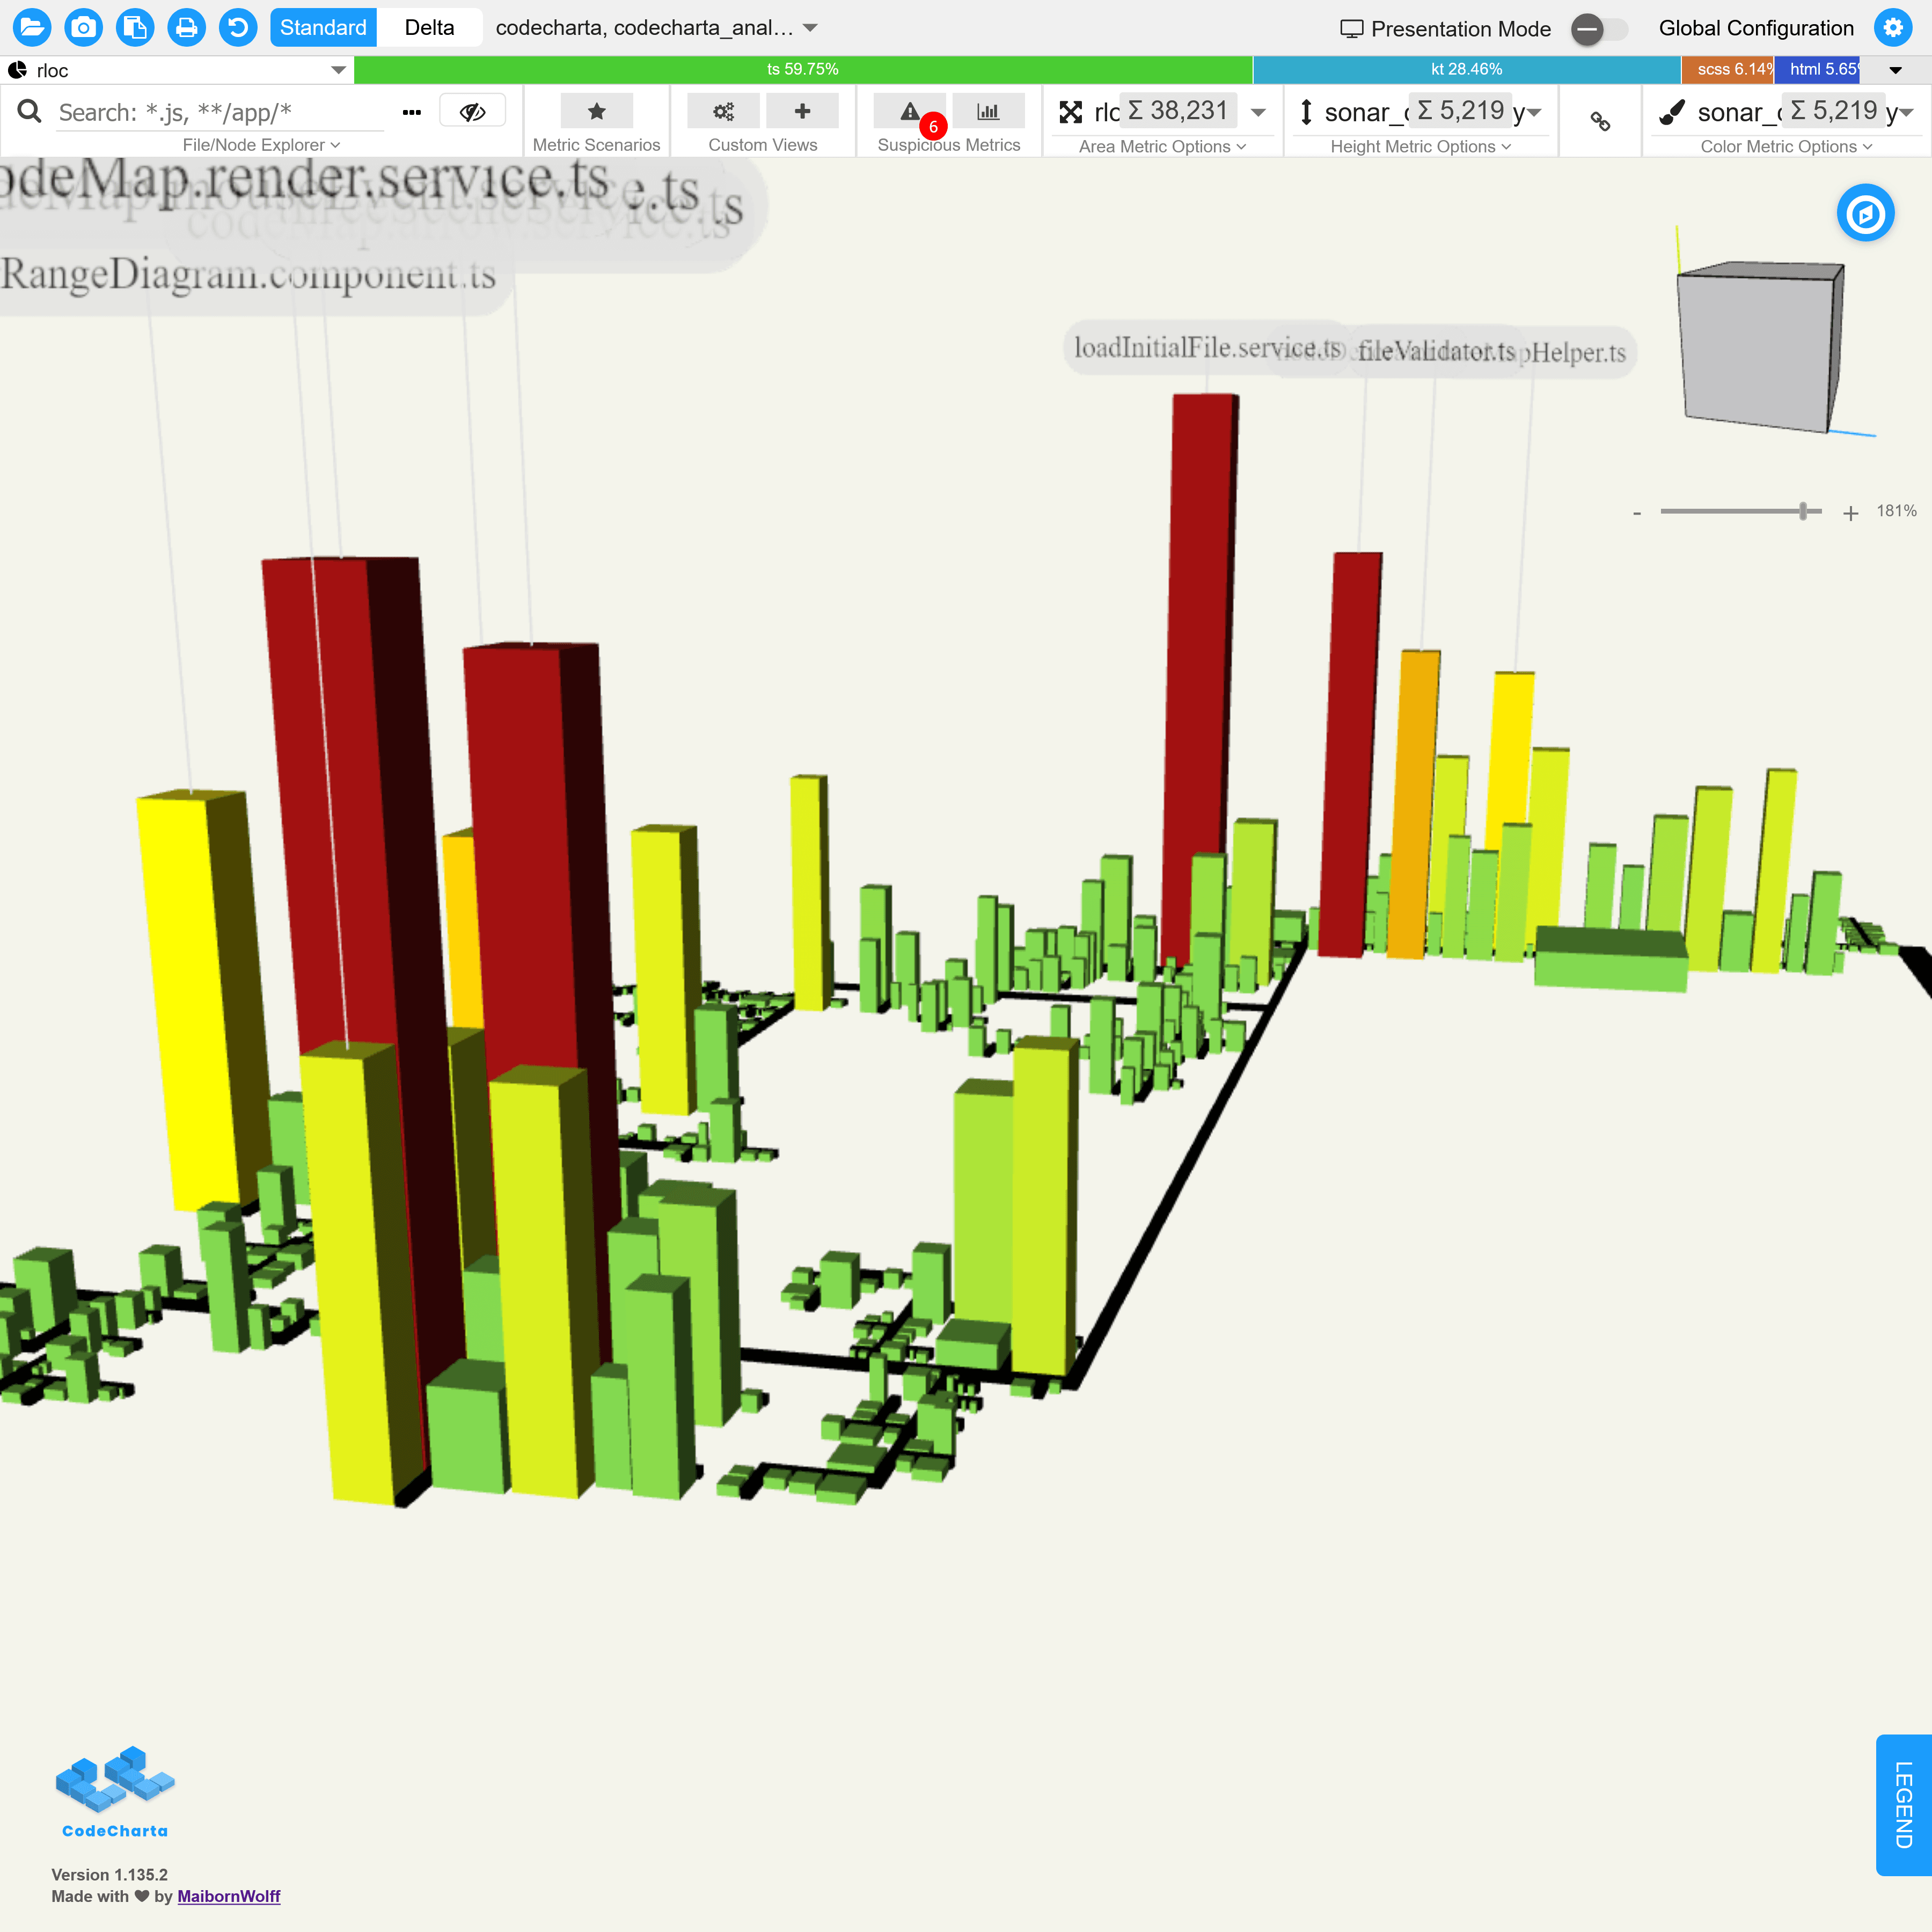This screenshot has width=1932, height=1932.
Task: Open Height Metric Options
Action: [1419, 146]
